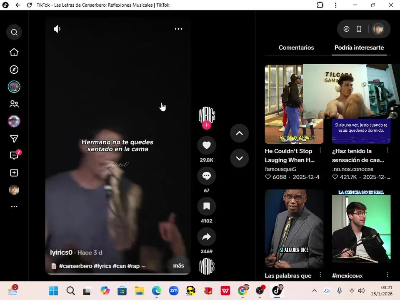The height and width of the screenshot is (300, 400).
Task: Open the spinning sound disc icon
Action: [x=207, y=267]
